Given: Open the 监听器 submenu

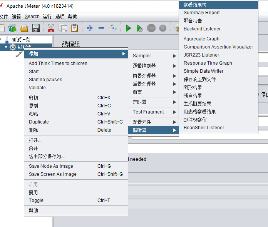Looking at the screenshot, I should (154, 130).
